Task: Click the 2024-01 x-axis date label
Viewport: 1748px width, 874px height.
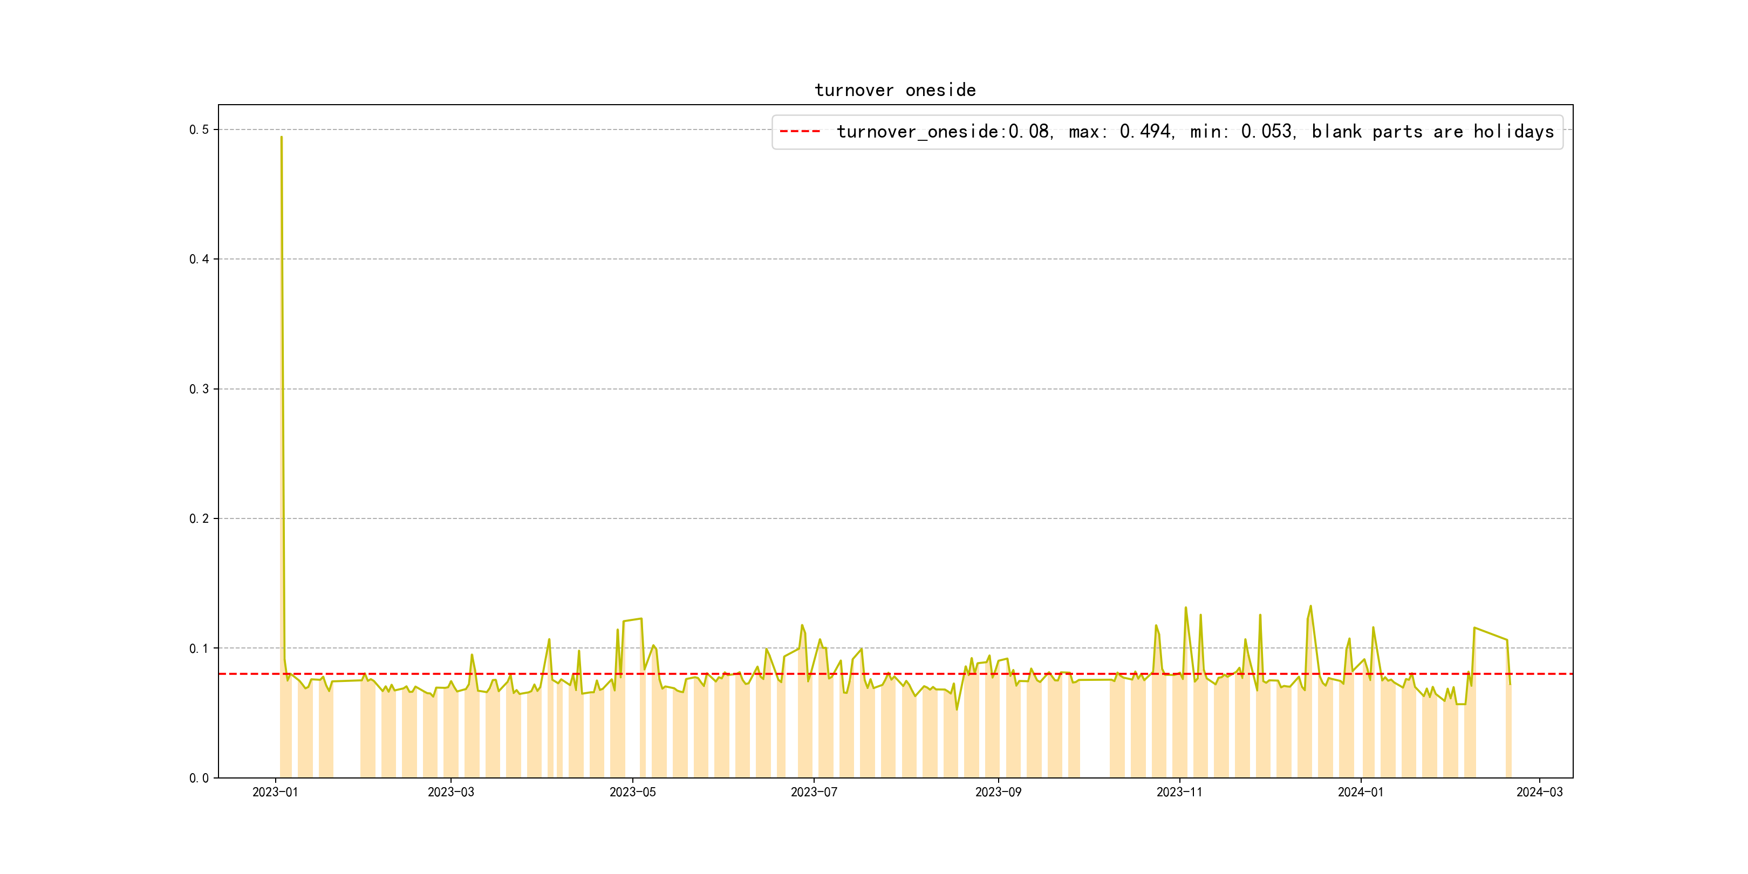Action: pos(1360,792)
